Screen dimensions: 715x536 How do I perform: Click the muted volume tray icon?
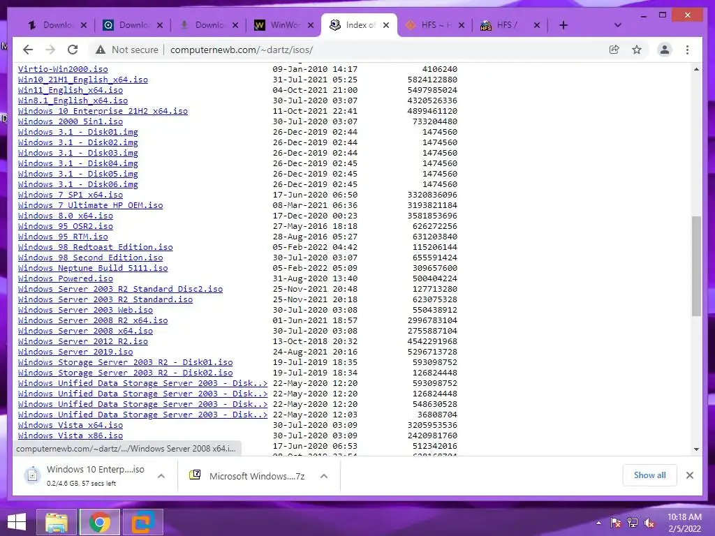pos(649,523)
